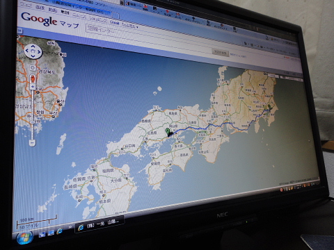Launch Internet Explorer from the quick launch bar
The image size is (334, 250).
60,231
